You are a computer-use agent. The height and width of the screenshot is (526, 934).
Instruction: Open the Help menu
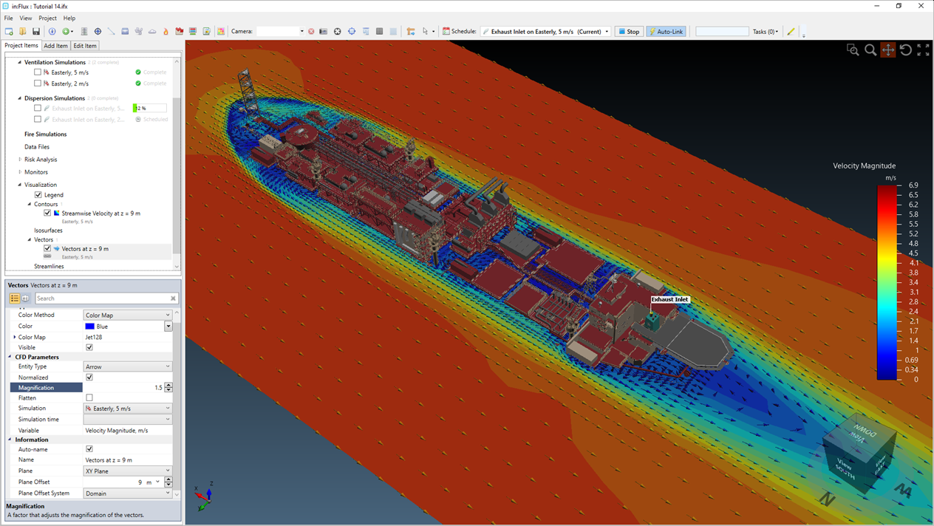coord(69,18)
